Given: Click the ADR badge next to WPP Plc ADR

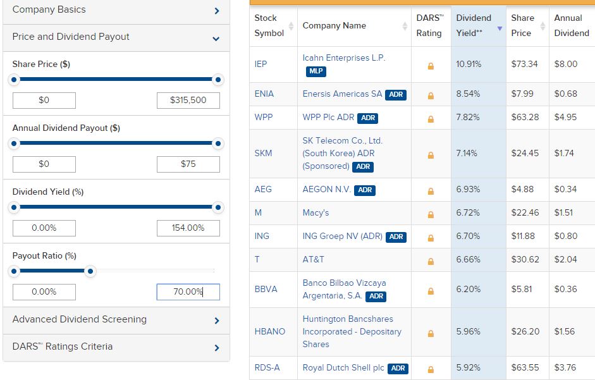Looking at the screenshot, I should click(x=368, y=118).
